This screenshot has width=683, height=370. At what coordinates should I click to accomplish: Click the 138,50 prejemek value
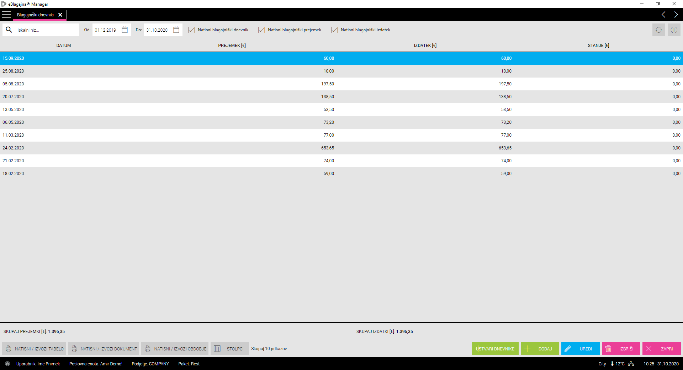coord(328,97)
